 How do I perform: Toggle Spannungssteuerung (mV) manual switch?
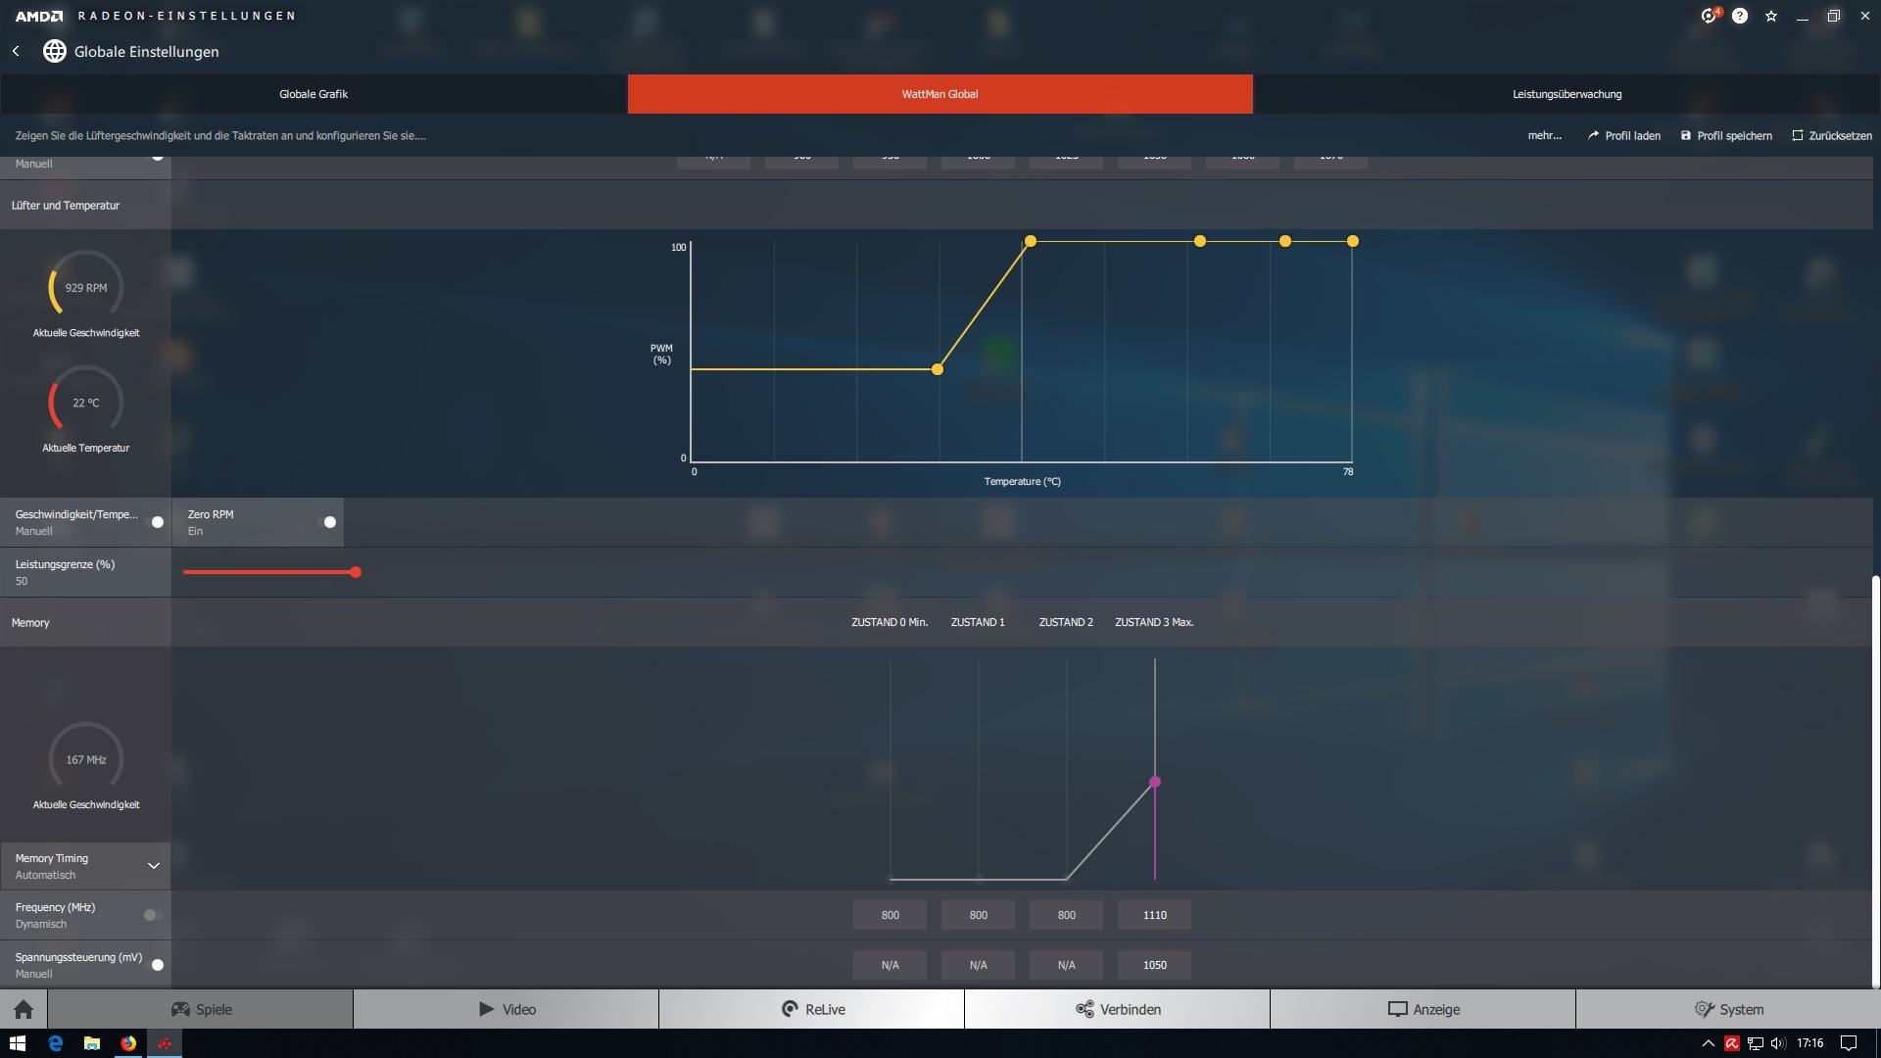click(154, 965)
